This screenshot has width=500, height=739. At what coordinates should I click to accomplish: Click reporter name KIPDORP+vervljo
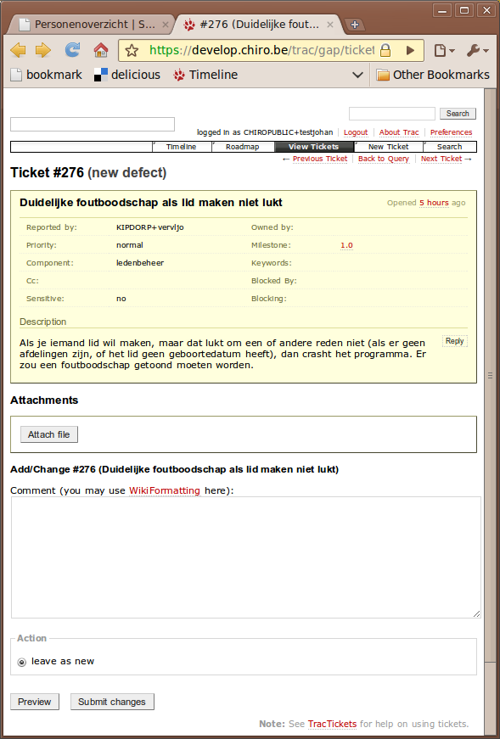pyautogui.click(x=150, y=227)
